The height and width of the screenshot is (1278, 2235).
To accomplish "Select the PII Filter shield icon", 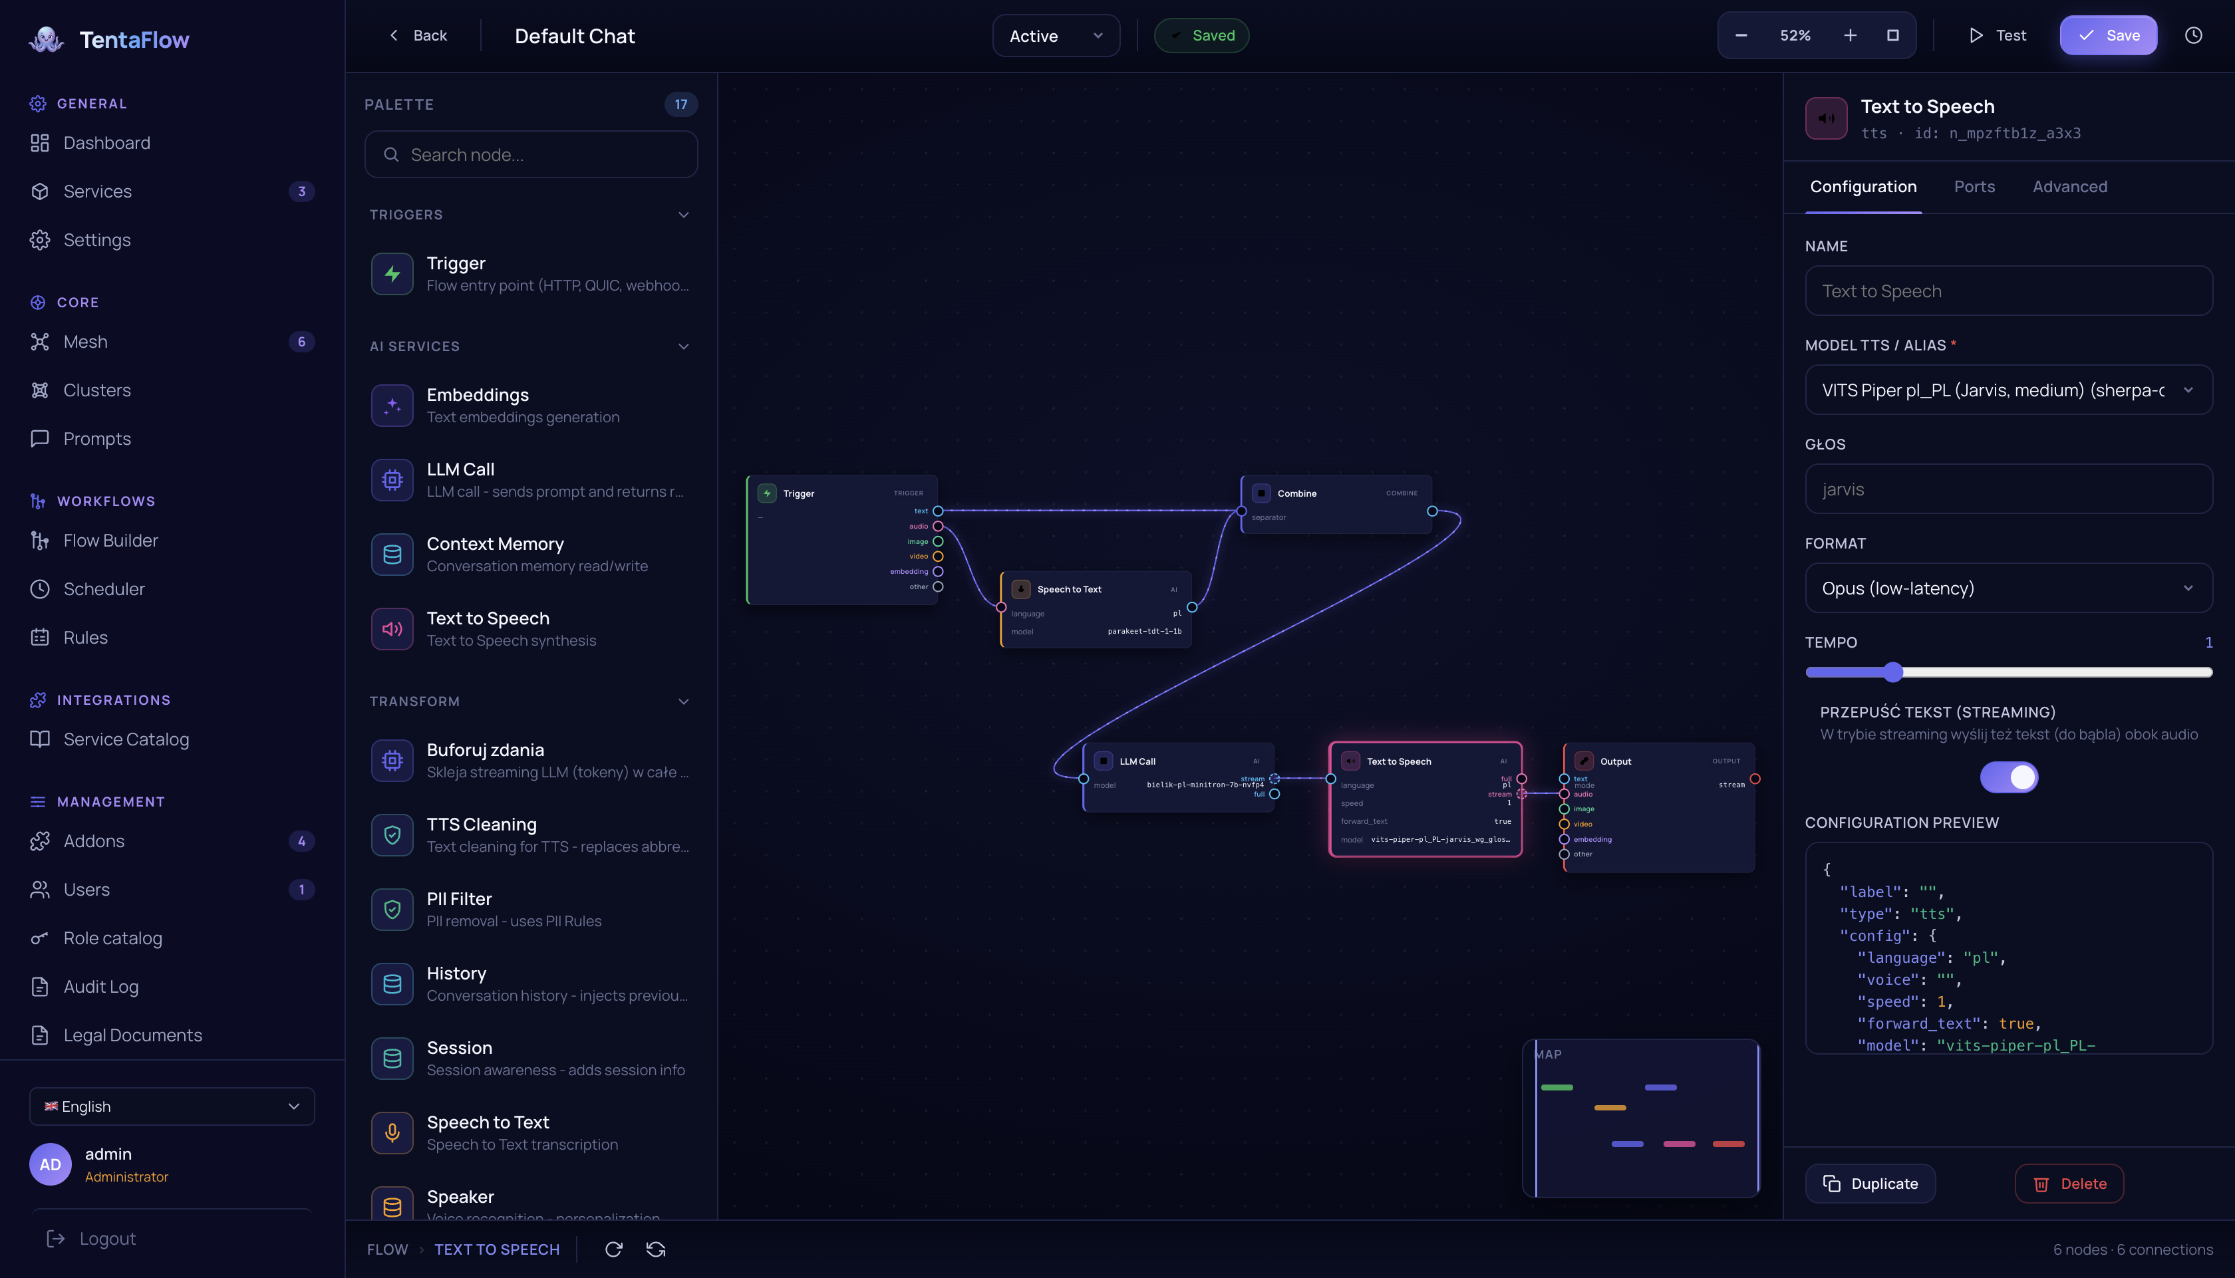I will (x=392, y=910).
